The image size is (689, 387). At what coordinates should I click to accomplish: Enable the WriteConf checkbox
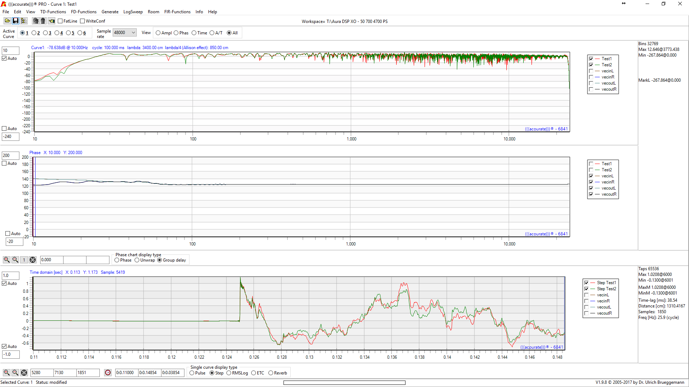83,21
